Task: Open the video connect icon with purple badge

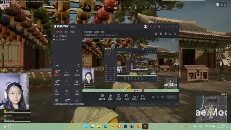Action: point(57,82)
